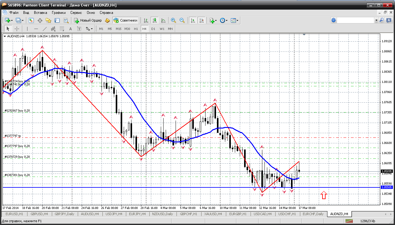Screen dimensions: 395x225
Task: Draw a vertical line tool
Action: click(27, 29)
